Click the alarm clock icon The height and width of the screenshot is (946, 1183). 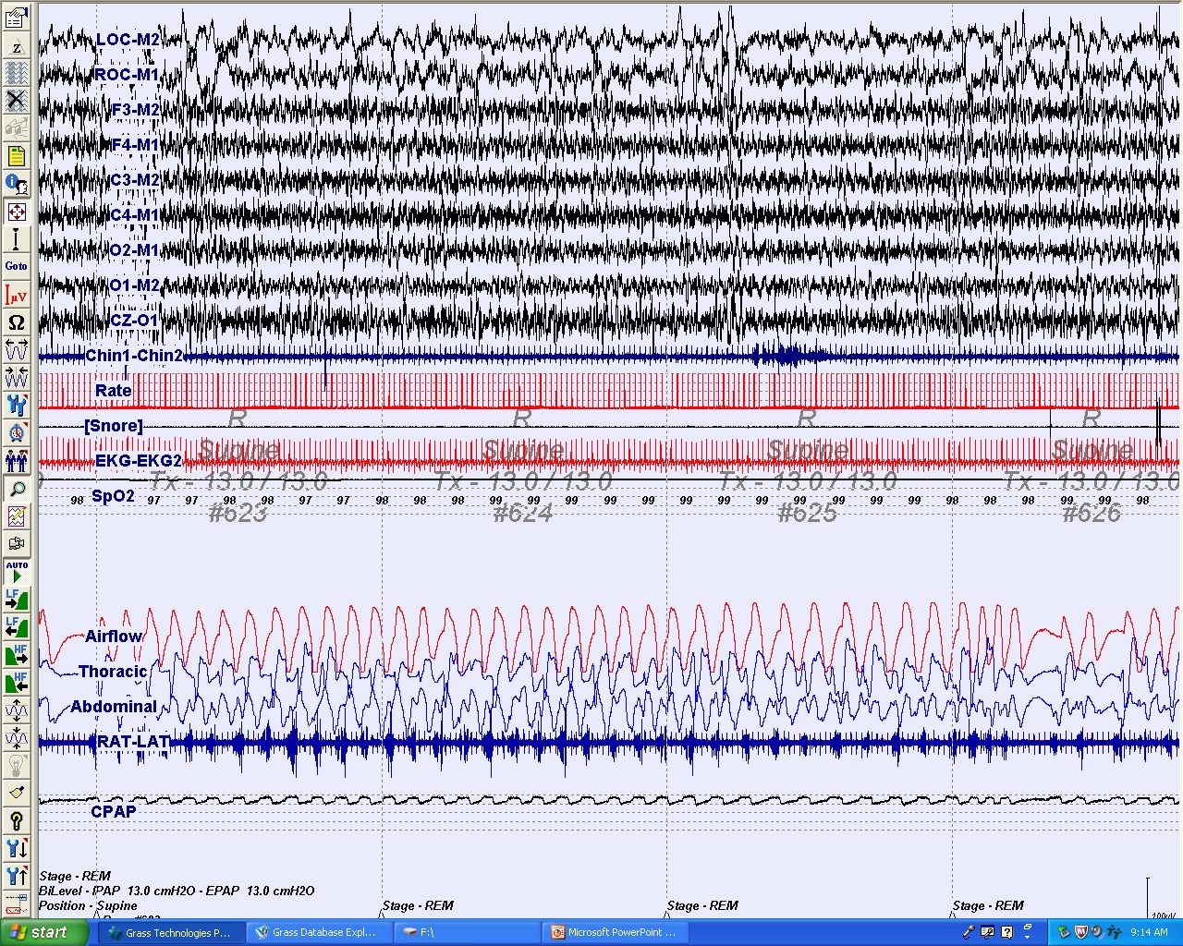17,432
